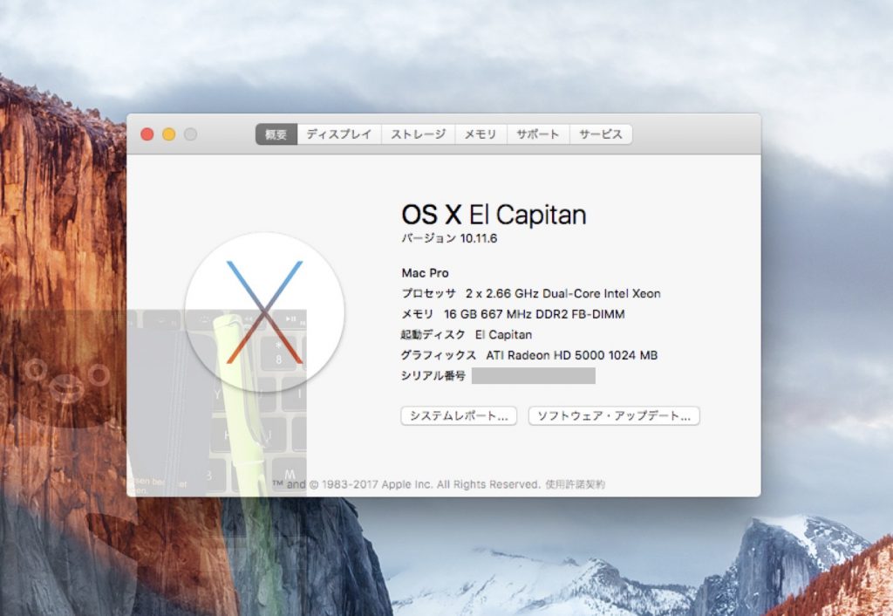Go to the サポート tab
The width and height of the screenshot is (893, 616).
point(538,134)
